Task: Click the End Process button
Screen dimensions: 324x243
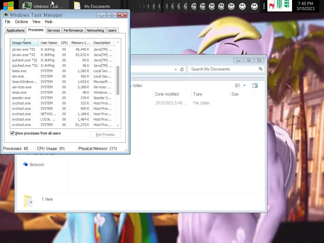Action: tap(105, 134)
